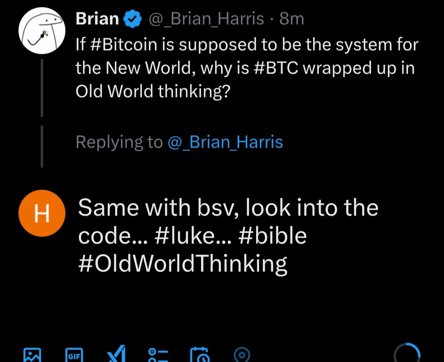Image resolution: width=444 pixels, height=362 pixels.
Task: Open the GIF picker
Action: tap(74, 355)
